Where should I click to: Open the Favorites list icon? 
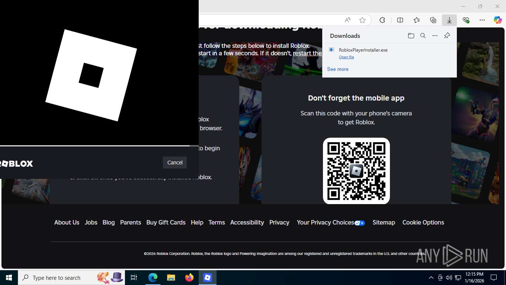coord(417,20)
